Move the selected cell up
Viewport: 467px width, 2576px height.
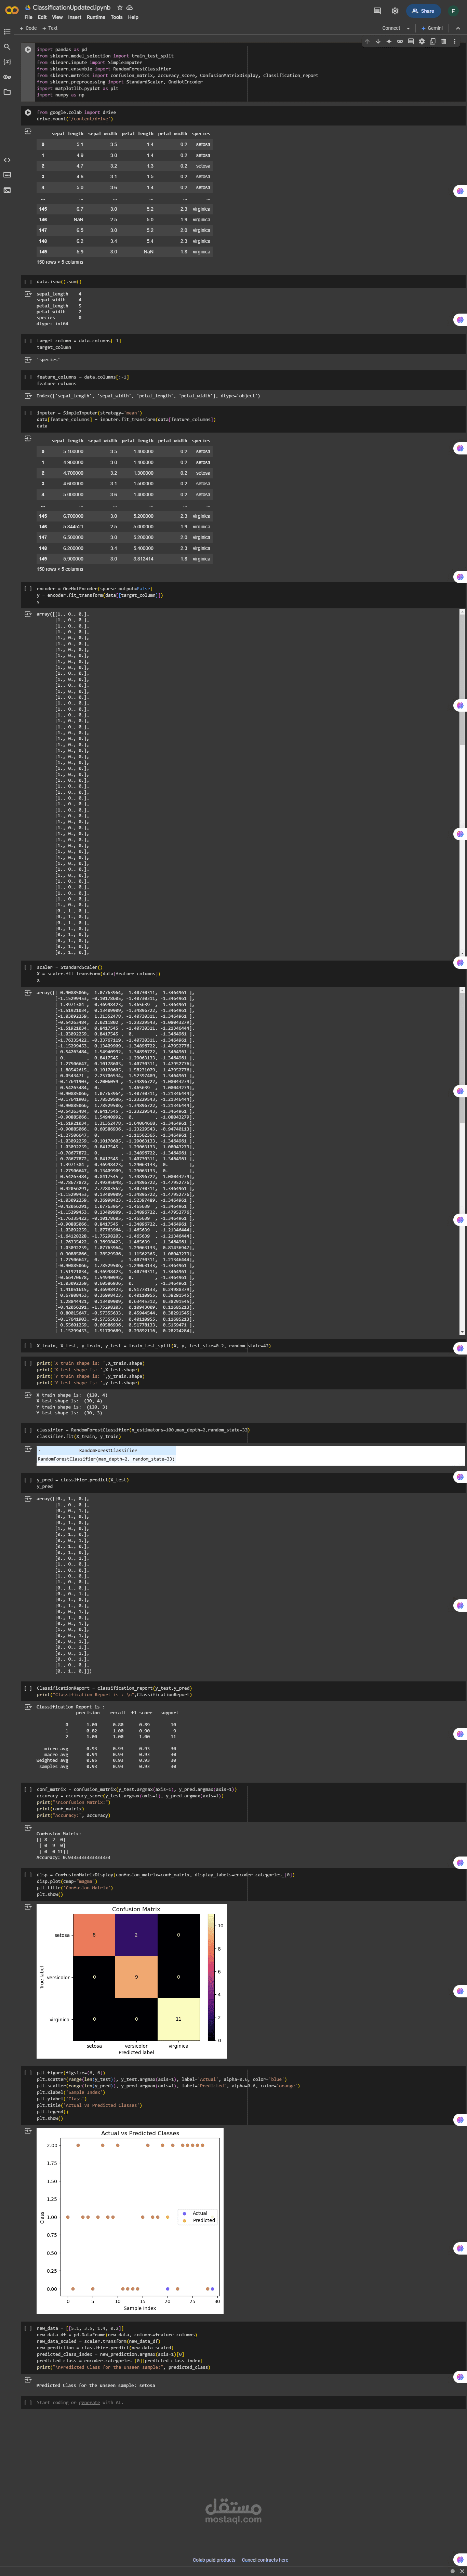[x=367, y=42]
